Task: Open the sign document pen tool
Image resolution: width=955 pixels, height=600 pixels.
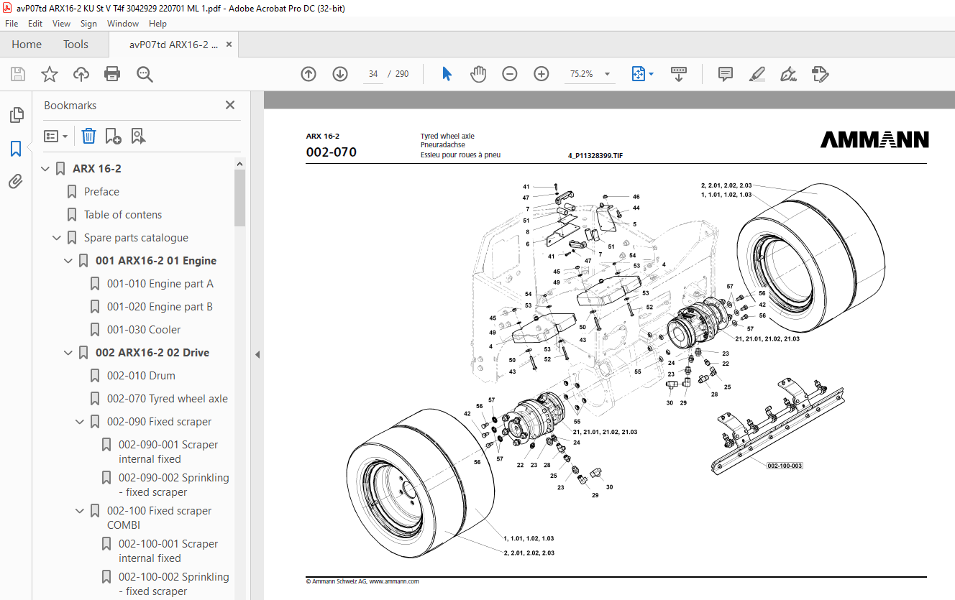Action: click(788, 74)
